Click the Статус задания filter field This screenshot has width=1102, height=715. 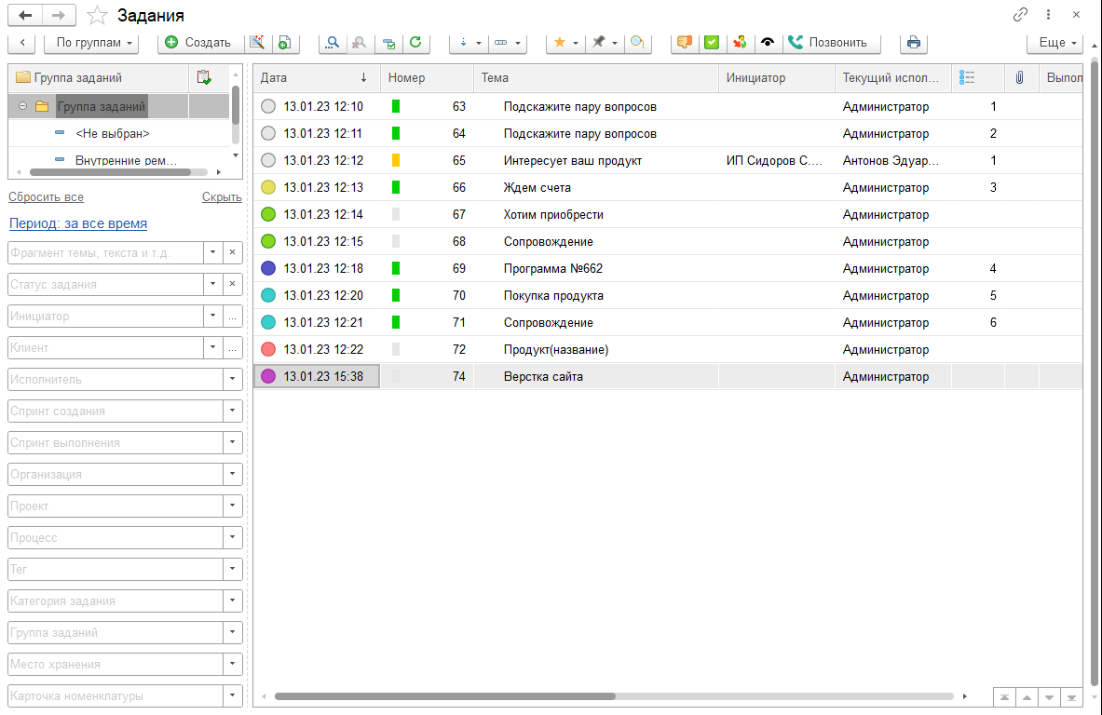click(102, 284)
